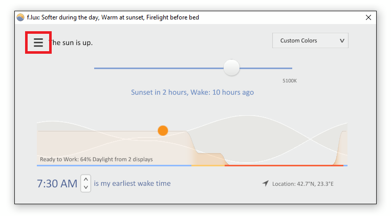
Task: Click the dropdown chevron beside Custom Colors
Action: click(342, 40)
